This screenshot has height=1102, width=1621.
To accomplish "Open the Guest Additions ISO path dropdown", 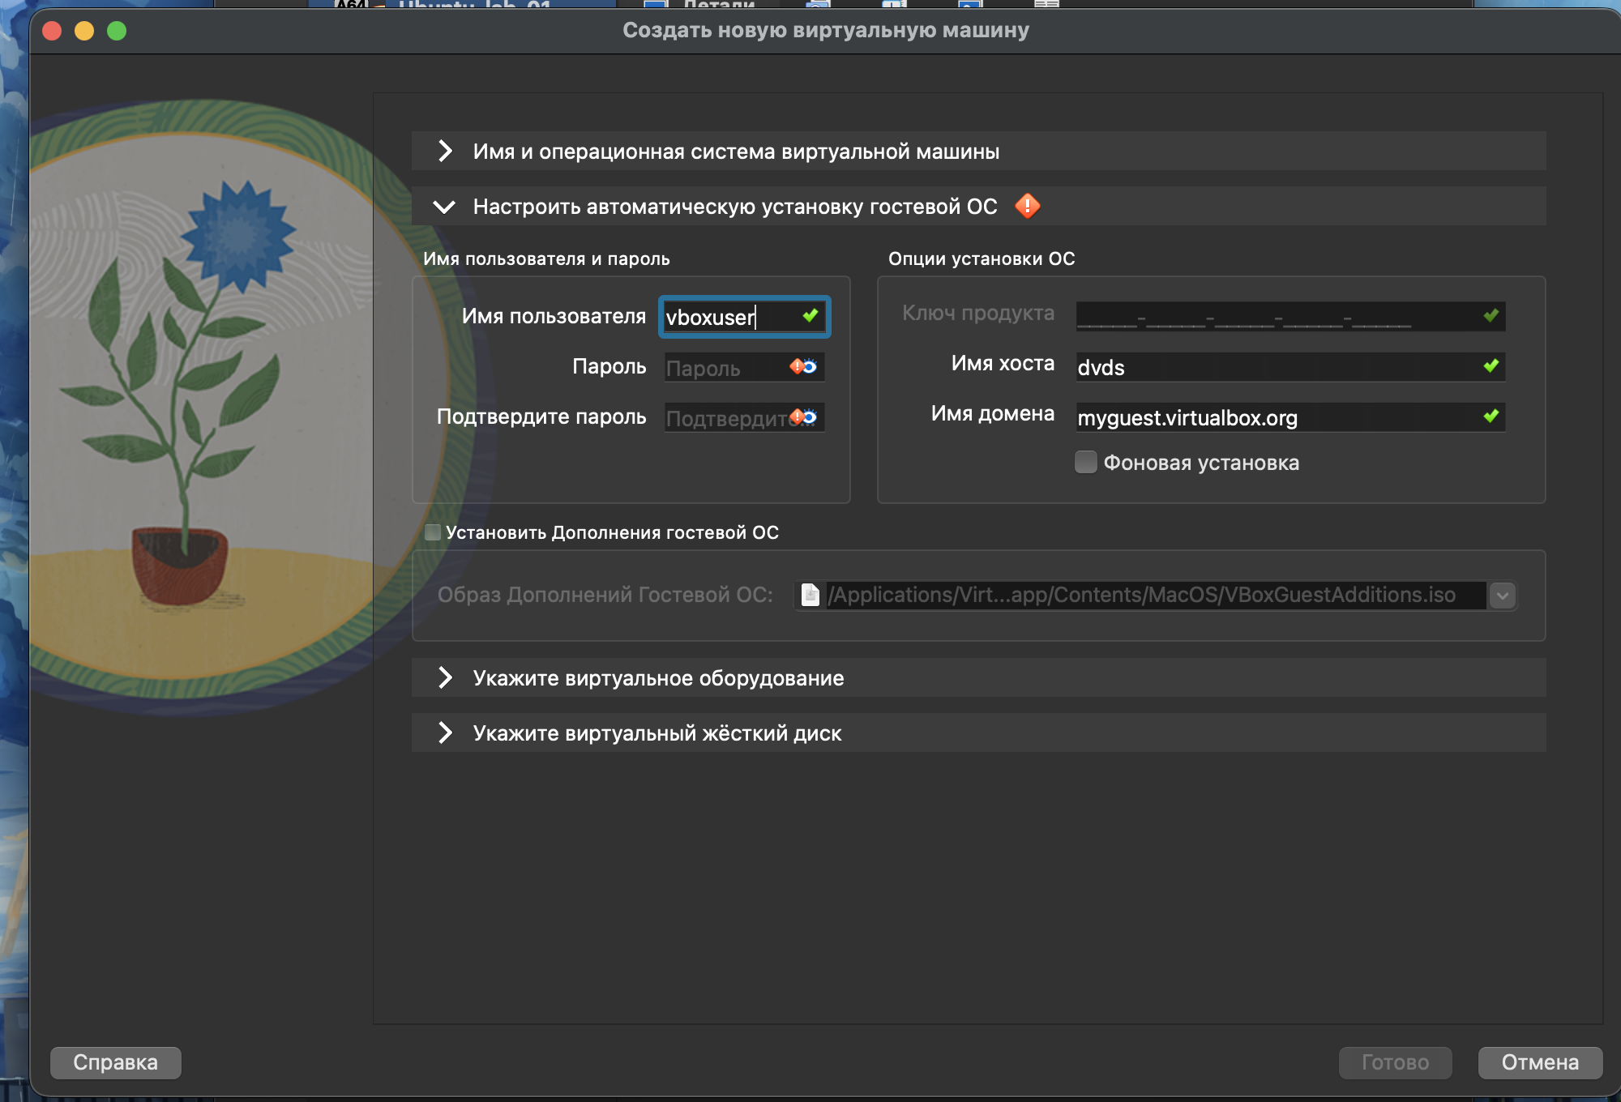I will click(1502, 596).
